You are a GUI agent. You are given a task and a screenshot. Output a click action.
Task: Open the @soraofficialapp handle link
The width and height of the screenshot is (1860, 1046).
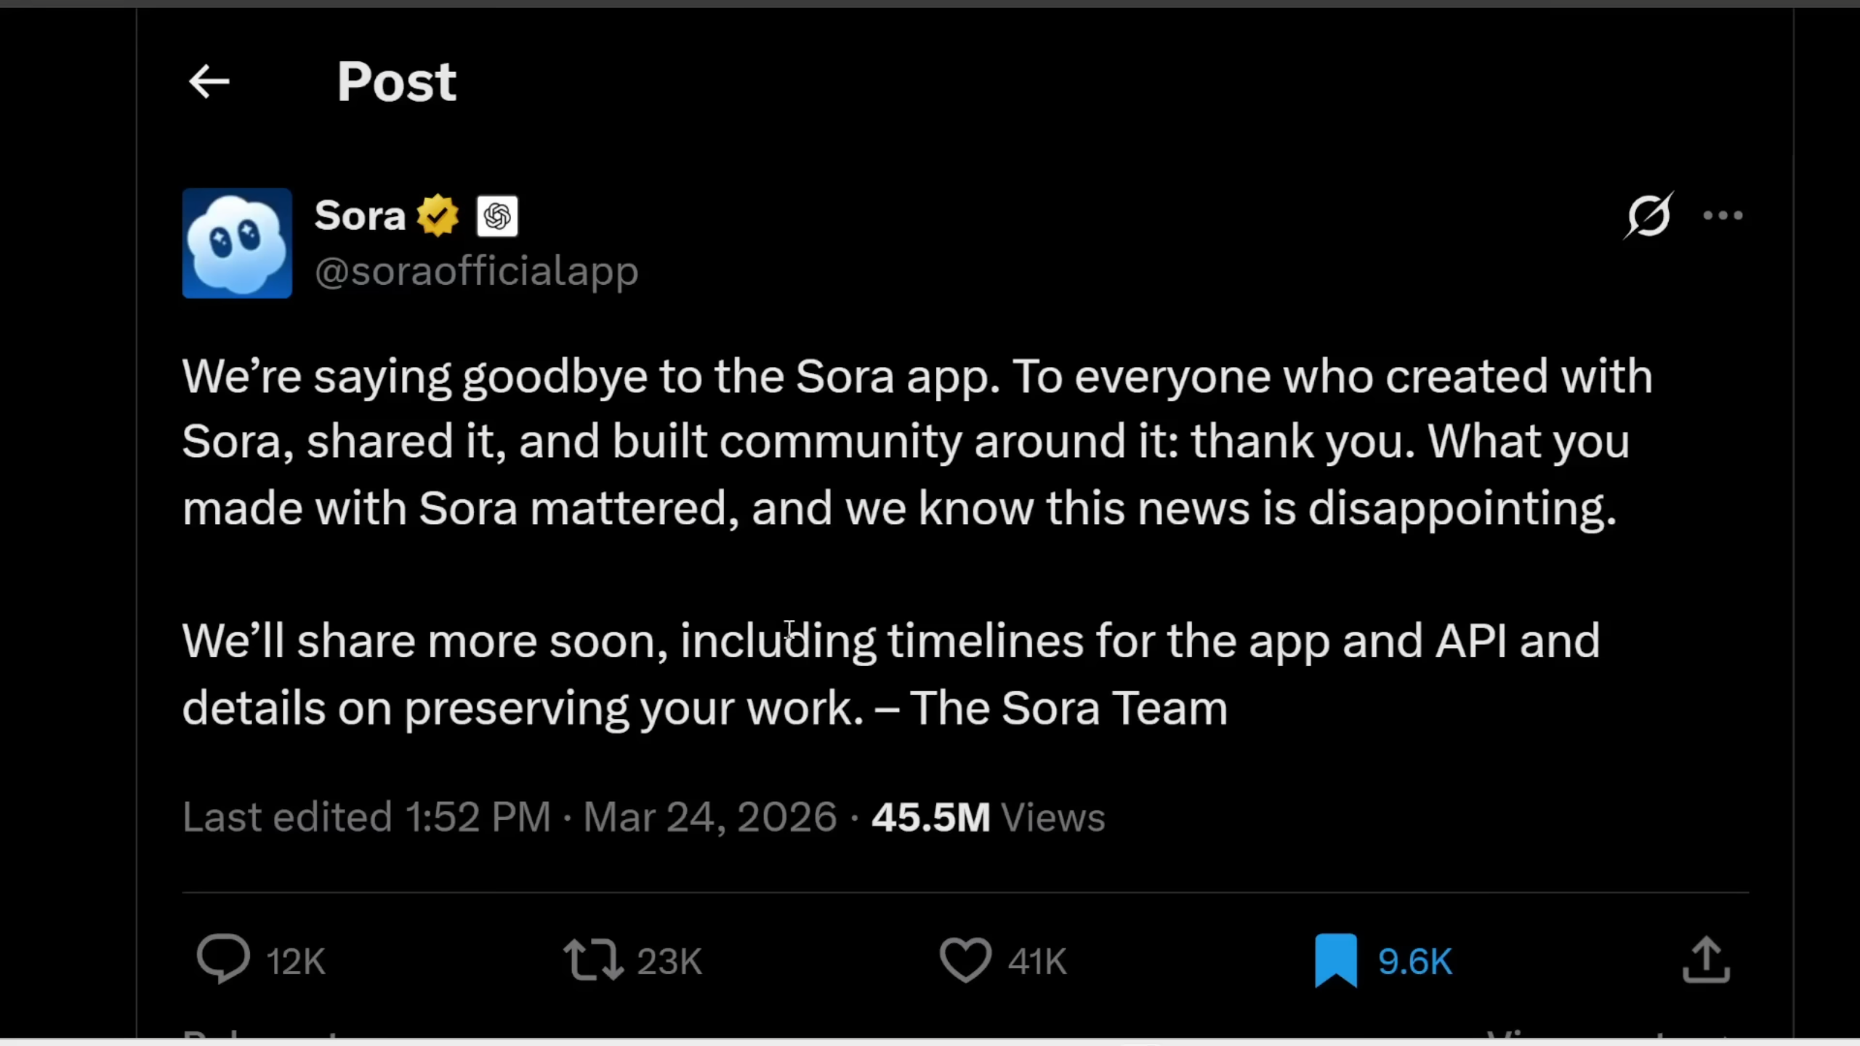476,271
